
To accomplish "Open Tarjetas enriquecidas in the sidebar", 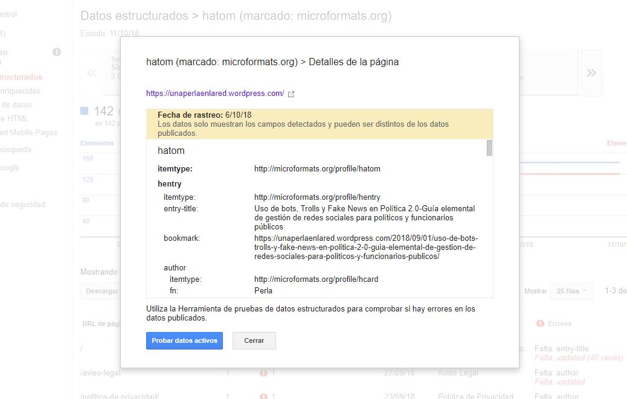I will [x=24, y=91].
